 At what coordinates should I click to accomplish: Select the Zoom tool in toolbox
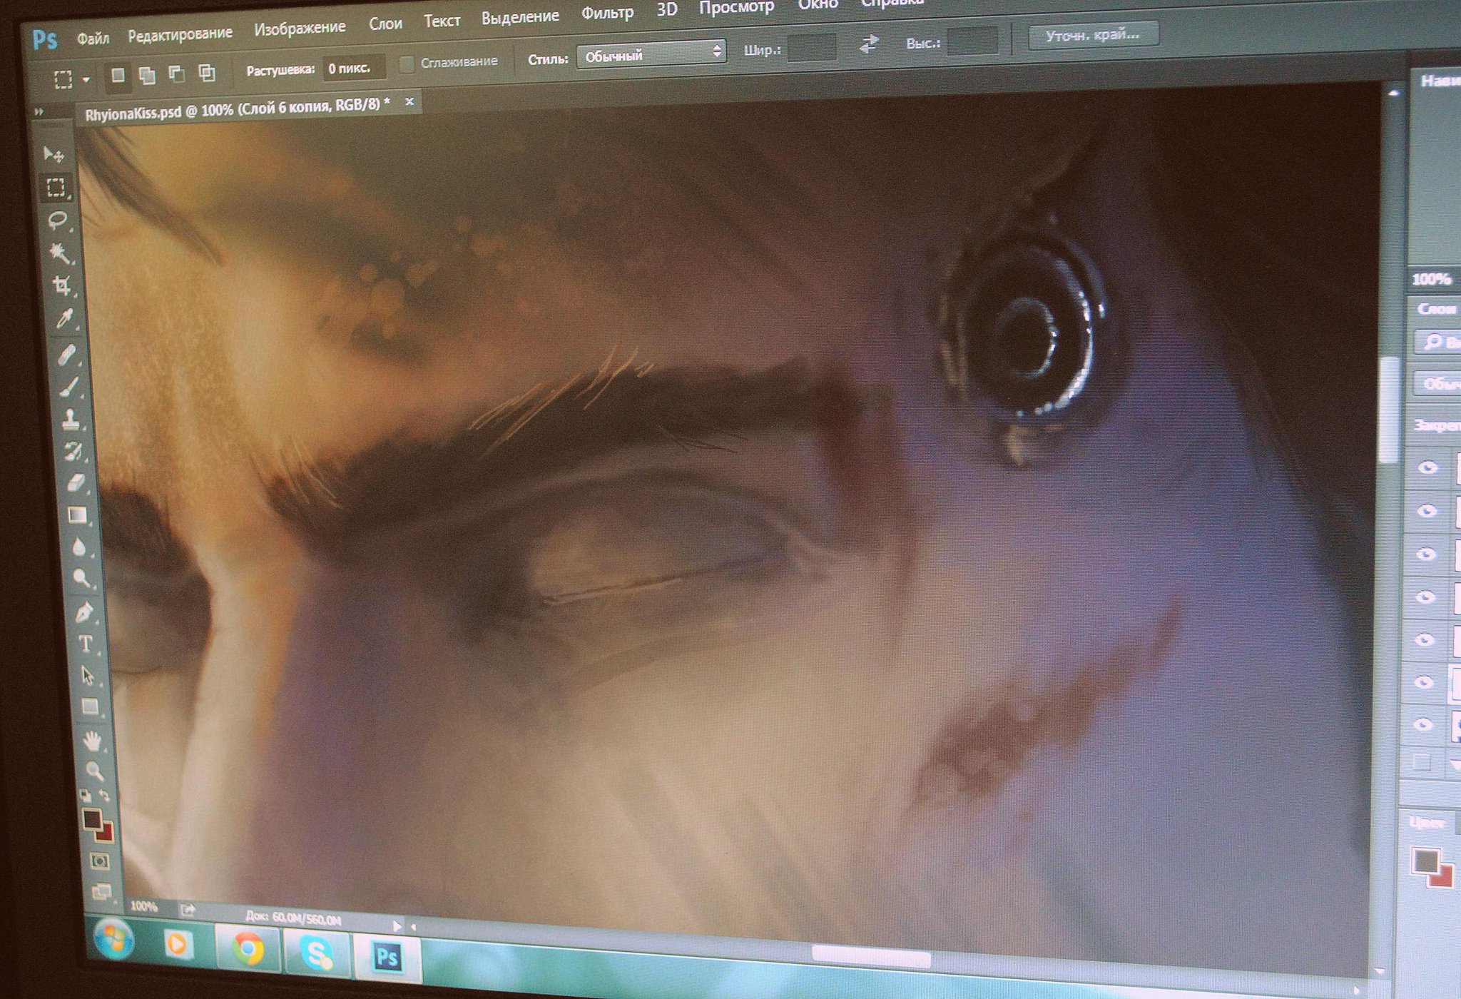94,771
